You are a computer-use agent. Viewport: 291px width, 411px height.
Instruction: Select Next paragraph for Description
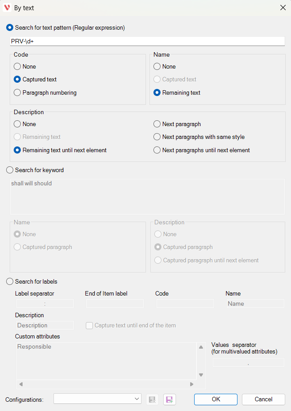point(157,124)
